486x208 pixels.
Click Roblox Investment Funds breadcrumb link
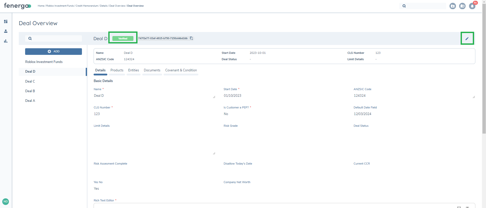[60, 6]
